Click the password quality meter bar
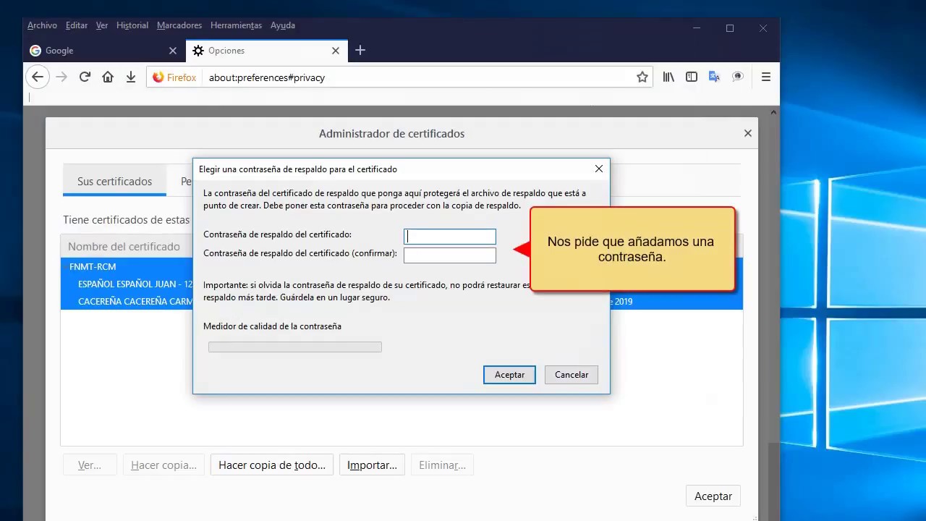 point(294,347)
